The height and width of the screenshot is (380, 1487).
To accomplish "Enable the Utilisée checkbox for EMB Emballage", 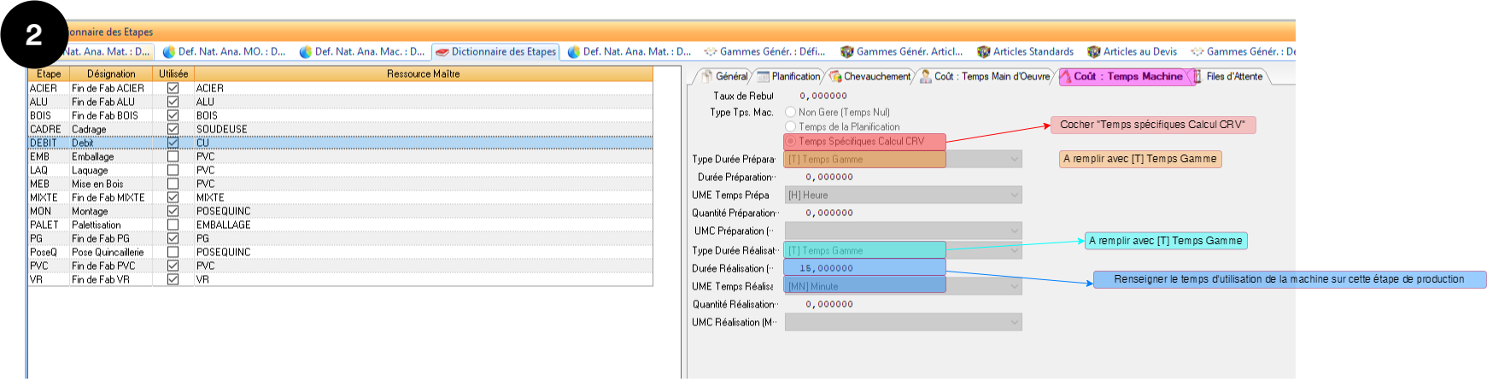I will click(173, 157).
